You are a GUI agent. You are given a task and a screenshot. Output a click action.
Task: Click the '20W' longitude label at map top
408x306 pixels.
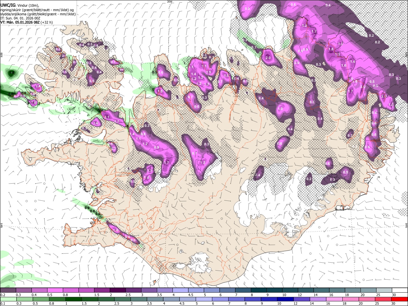(x=169, y=1)
